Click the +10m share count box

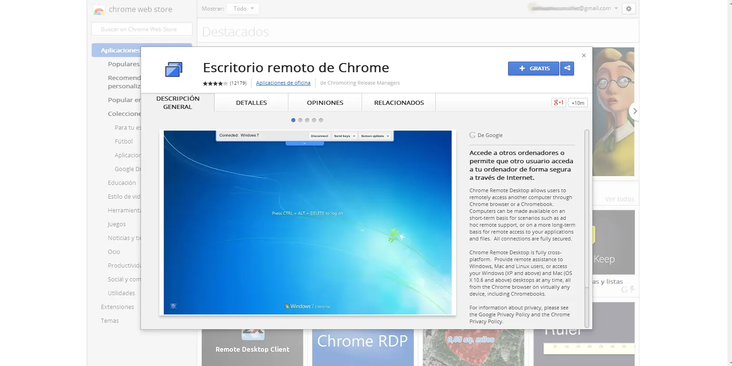click(578, 103)
